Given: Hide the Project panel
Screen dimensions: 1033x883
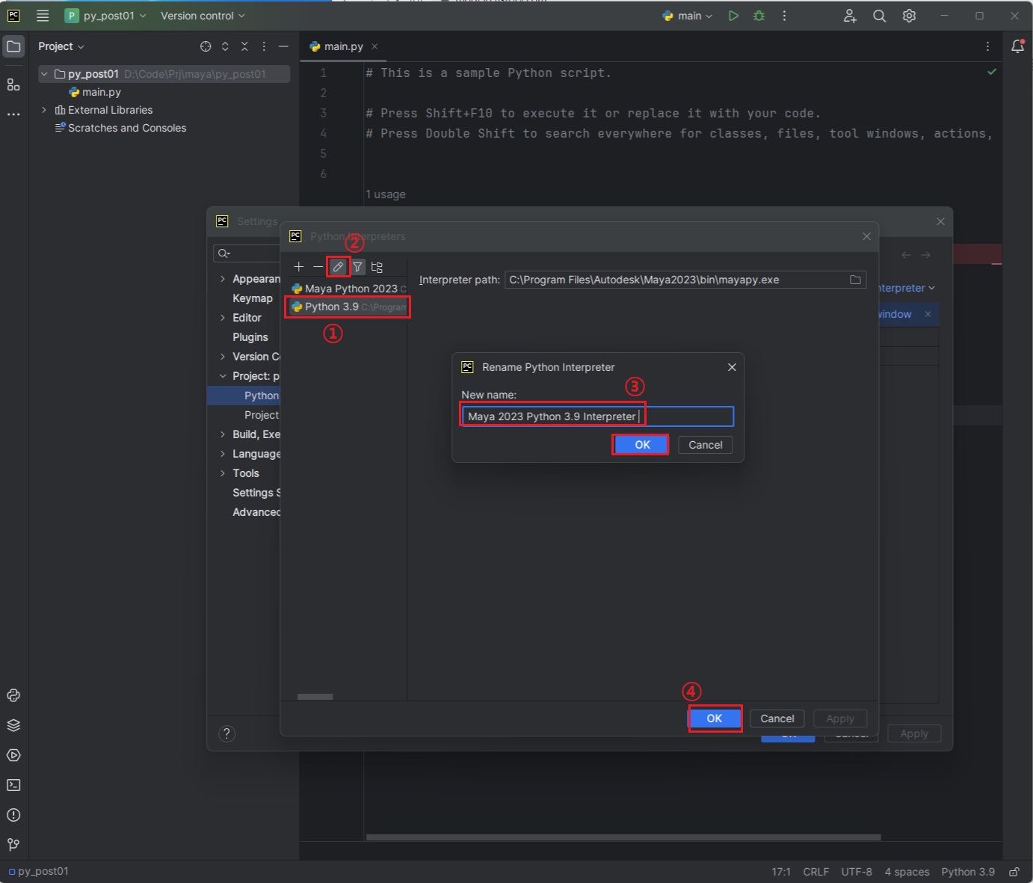Looking at the screenshot, I should pyautogui.click(x=283, y=46).
